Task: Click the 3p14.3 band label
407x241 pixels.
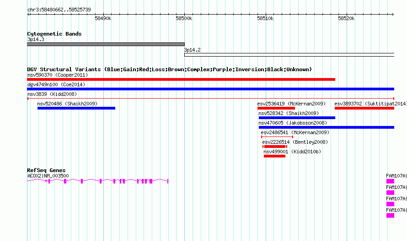Action: (x=36, y=39)
